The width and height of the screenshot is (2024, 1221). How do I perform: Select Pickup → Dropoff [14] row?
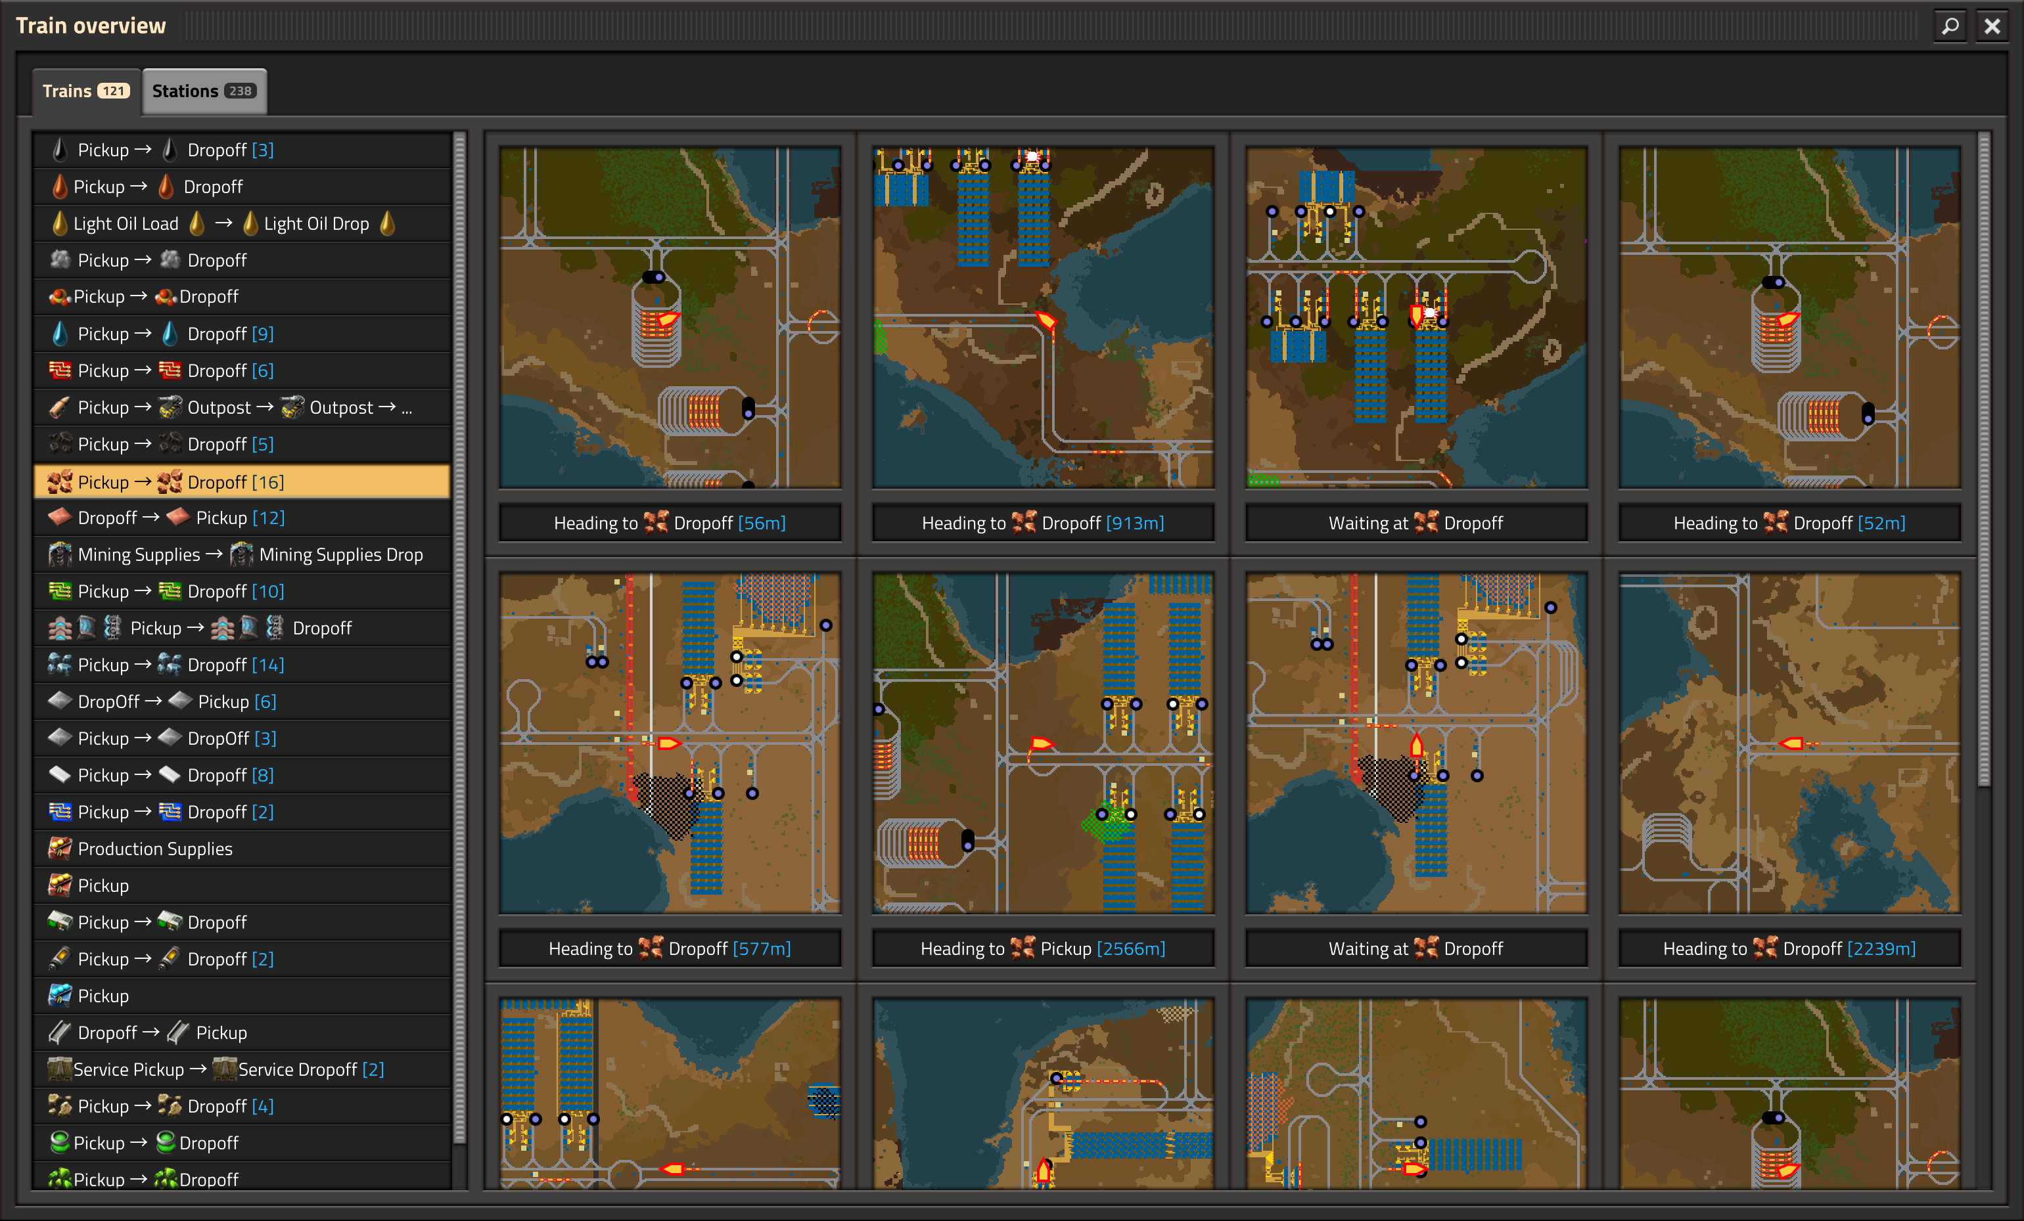tap(242, 665)
